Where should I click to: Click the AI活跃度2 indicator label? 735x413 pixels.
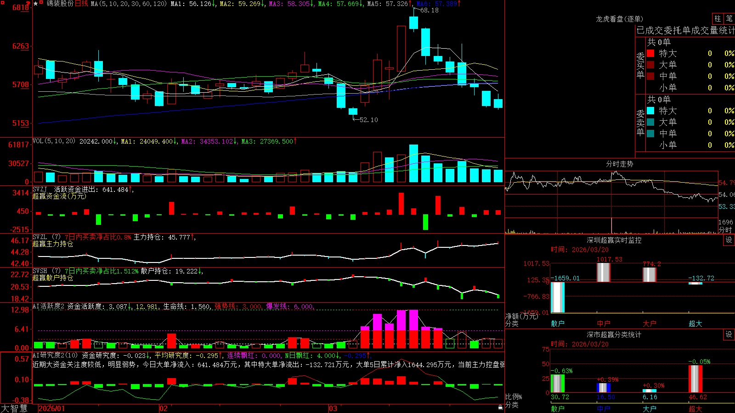point(49,306)
